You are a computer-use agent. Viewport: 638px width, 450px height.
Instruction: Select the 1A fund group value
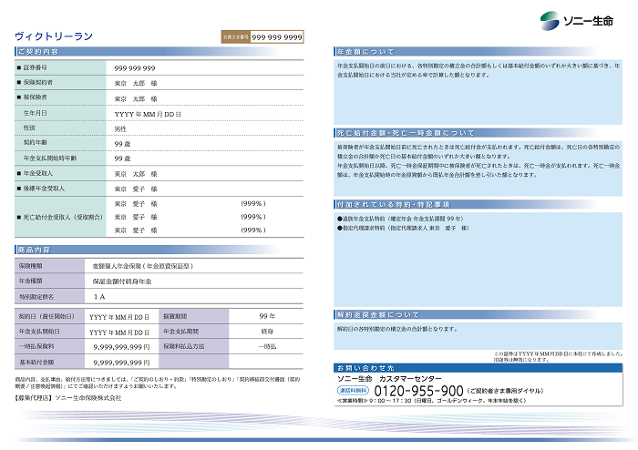click(x=98, y=297)
